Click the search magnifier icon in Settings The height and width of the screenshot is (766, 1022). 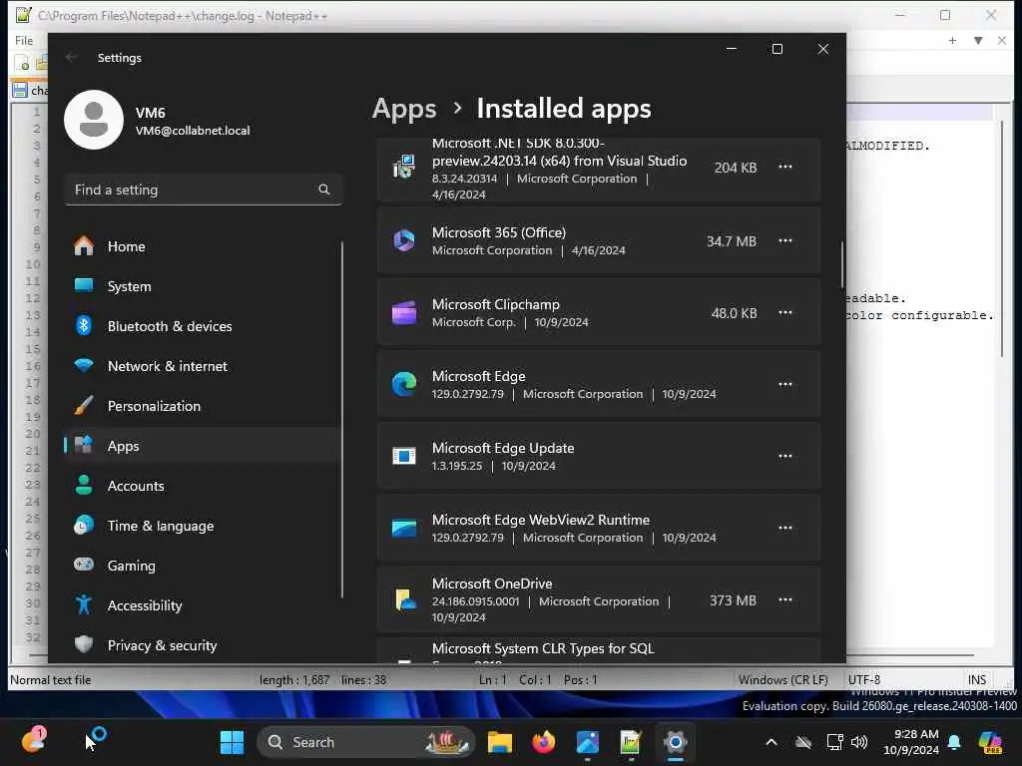[x=324, y=190]
